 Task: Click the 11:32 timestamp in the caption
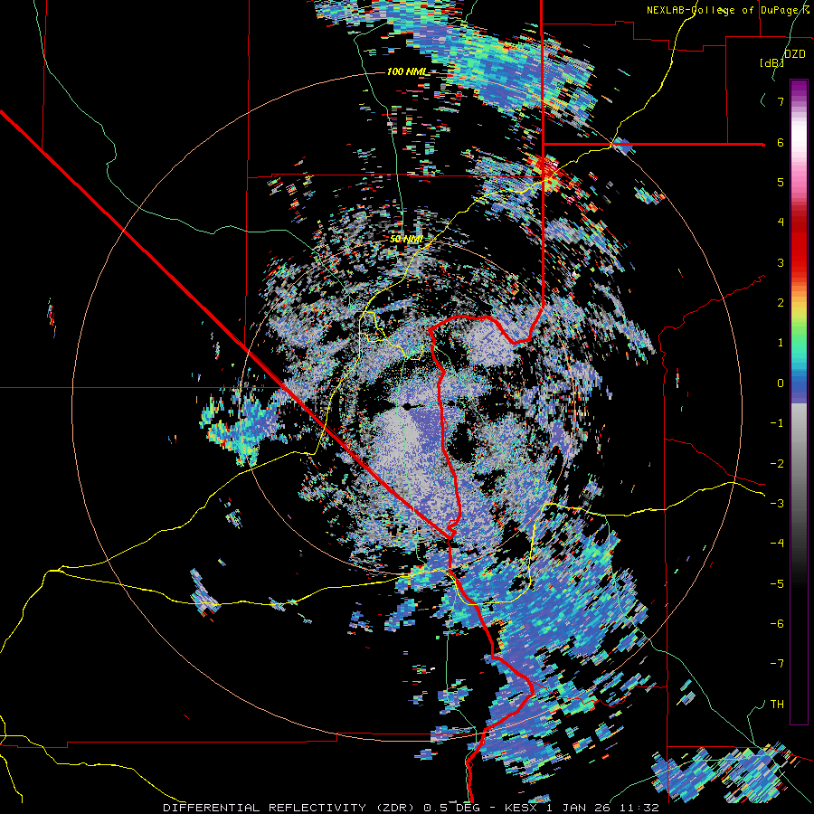(638, 808)
